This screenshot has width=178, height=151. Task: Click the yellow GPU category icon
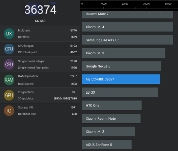coord(9,95)
